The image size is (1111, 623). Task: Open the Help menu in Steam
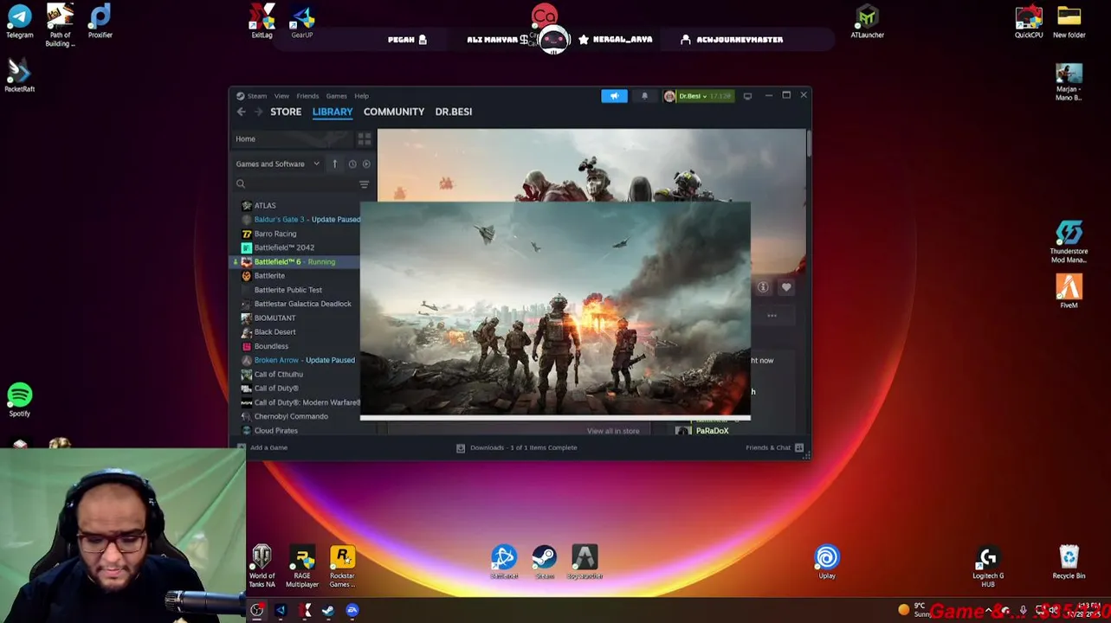click(361, 96)
